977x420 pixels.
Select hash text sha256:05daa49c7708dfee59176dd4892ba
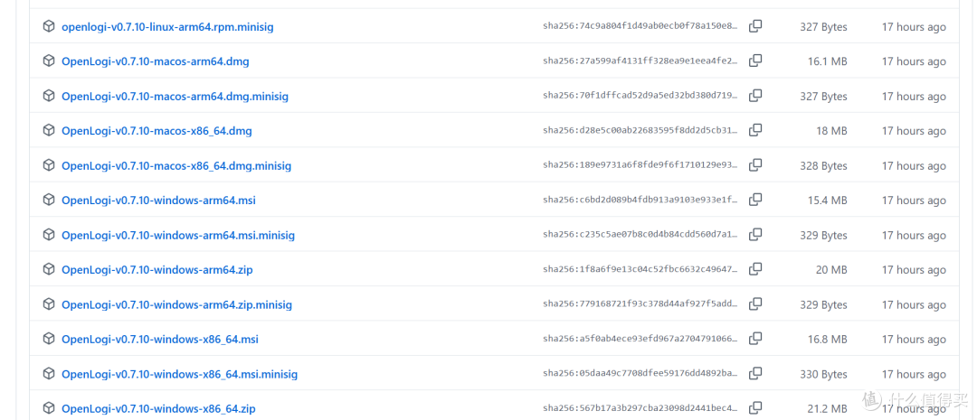click(x=640, y=374)
